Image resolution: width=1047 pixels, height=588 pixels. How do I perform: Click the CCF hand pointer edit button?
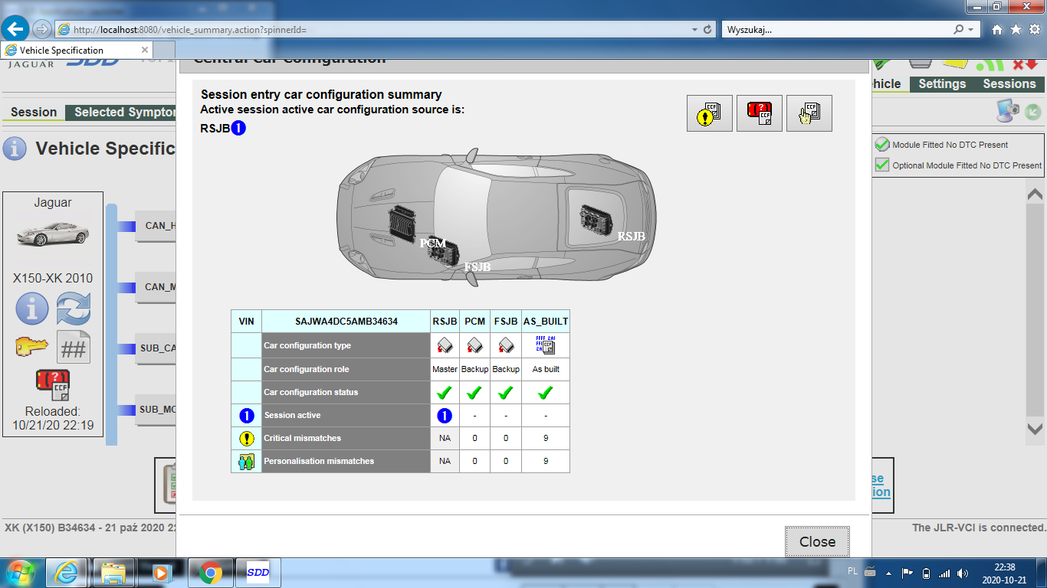(809, 113)
